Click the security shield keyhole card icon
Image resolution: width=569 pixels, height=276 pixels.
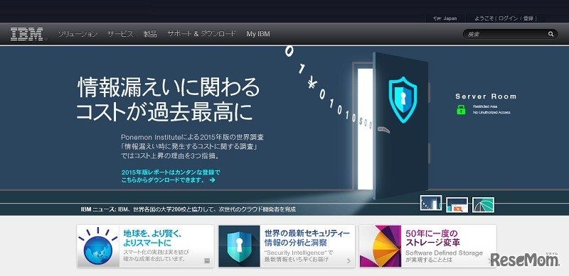coord(239,246)
